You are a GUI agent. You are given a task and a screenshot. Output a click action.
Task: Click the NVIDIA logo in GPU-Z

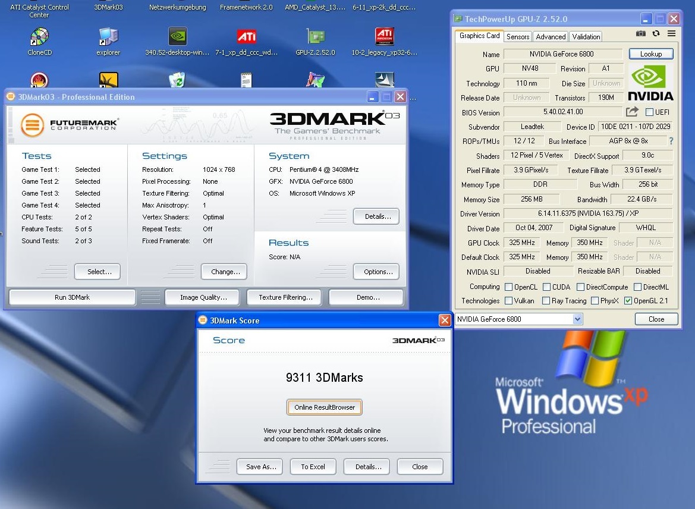tap(650, 83)
